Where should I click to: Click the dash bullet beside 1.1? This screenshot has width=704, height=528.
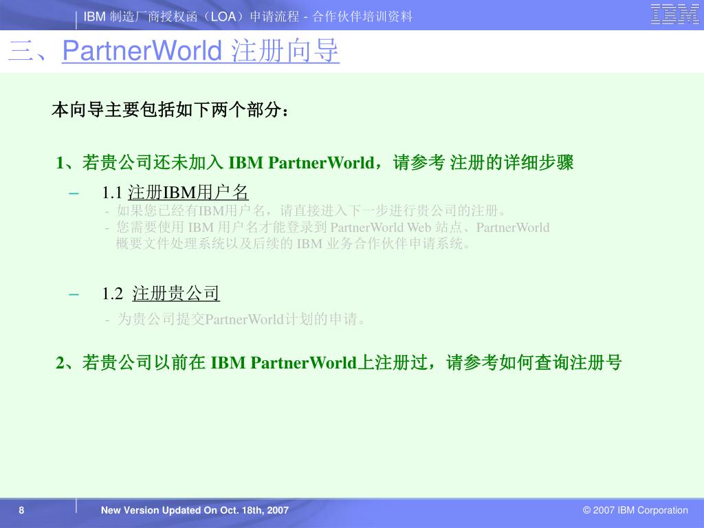(74, 194)
